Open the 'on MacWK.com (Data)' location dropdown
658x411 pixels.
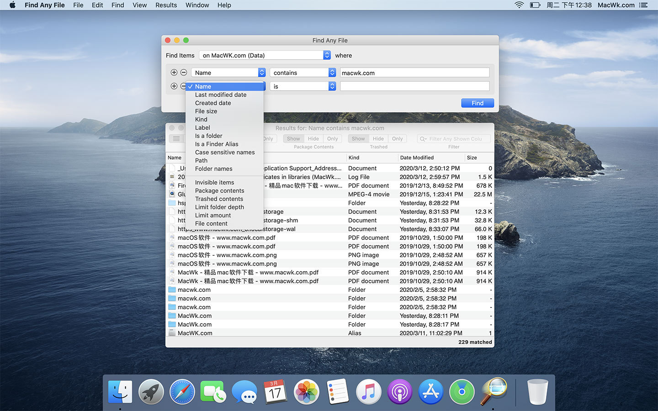(x=265, y=55)
